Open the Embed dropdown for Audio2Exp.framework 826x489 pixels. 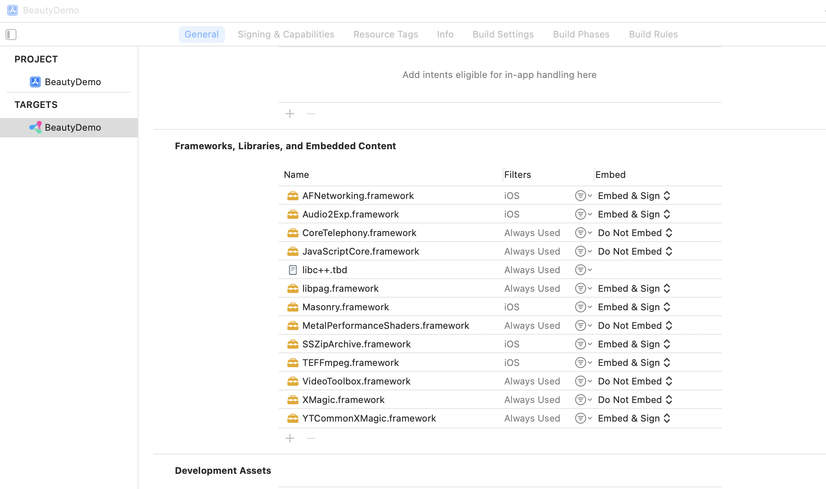click(x=634, y=214)
